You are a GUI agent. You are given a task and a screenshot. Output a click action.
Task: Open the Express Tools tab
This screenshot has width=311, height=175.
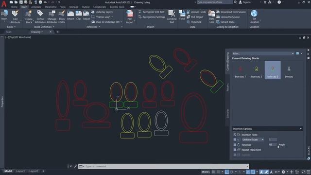pos(117,7)
